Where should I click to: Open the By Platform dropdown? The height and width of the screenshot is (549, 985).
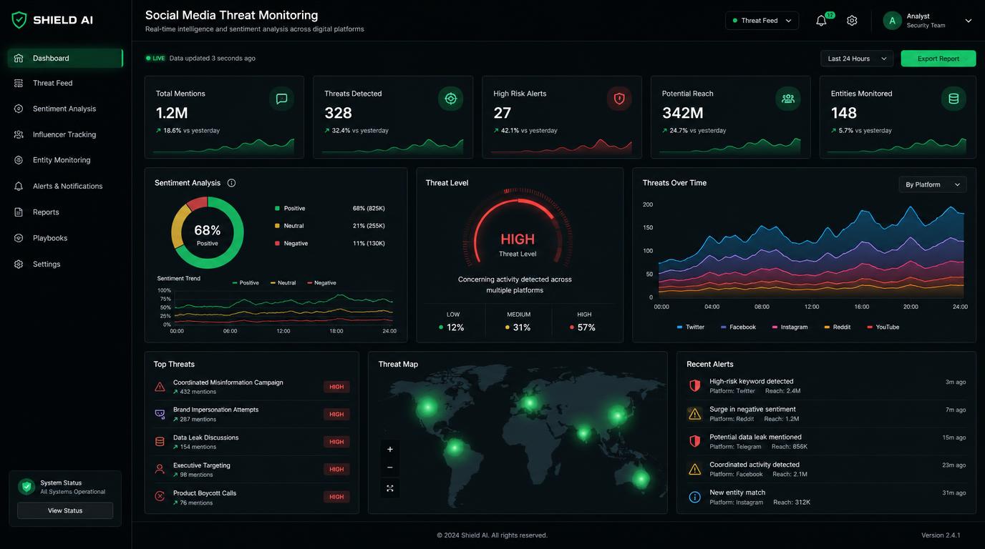click(933, 184)
